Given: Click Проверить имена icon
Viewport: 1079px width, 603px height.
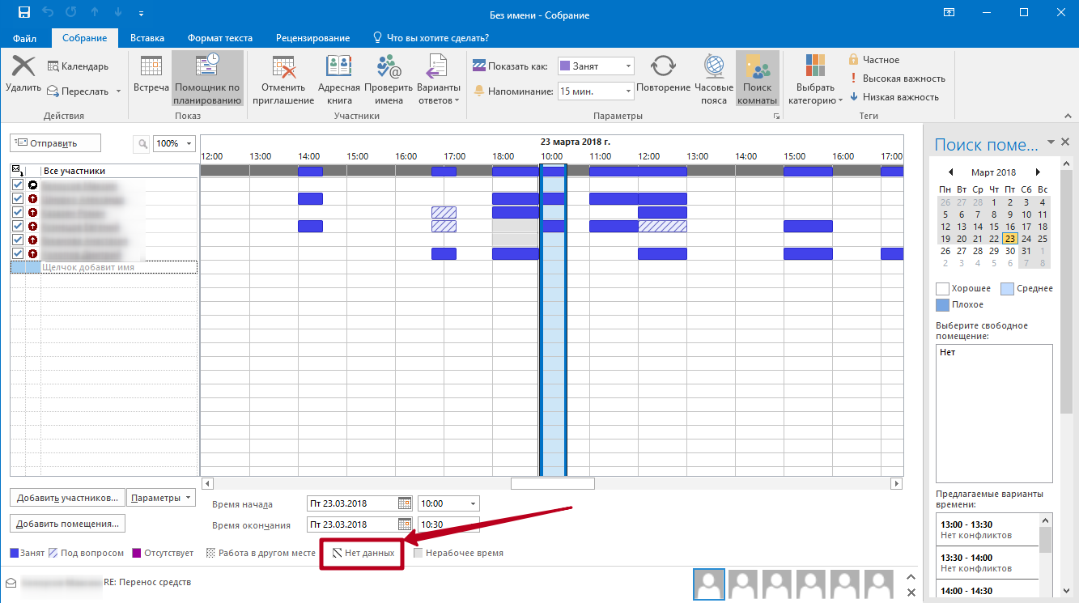Looking at the screenshot, I should click(389, 68).
